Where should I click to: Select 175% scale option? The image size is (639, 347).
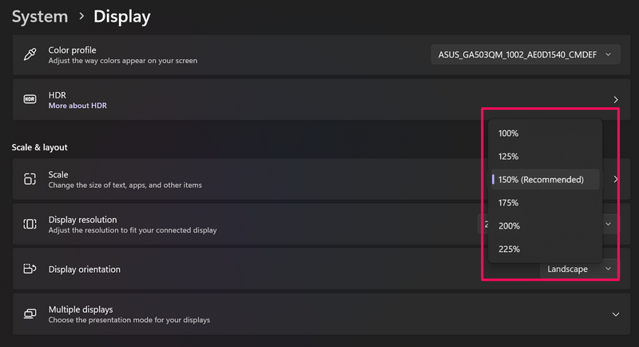[x=509, y=203]
